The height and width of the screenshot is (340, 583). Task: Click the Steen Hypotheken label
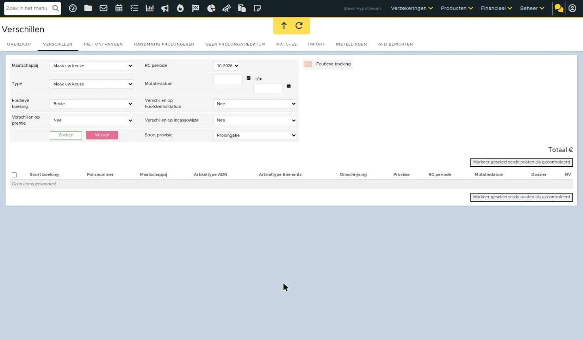point(362,8)
